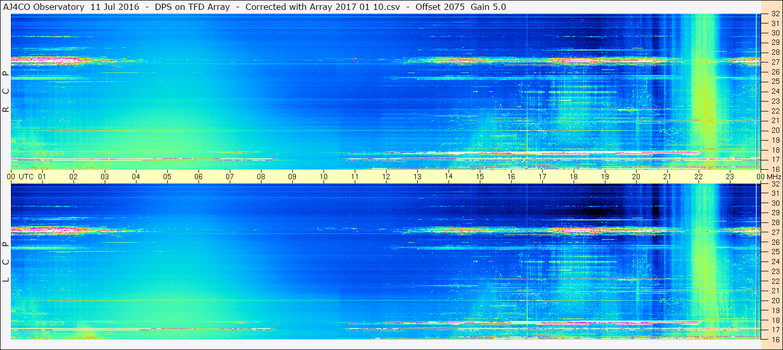Click 20 MHz tick on upper frequency scale
The image size is (783, 350).
(x=774, y=130)
